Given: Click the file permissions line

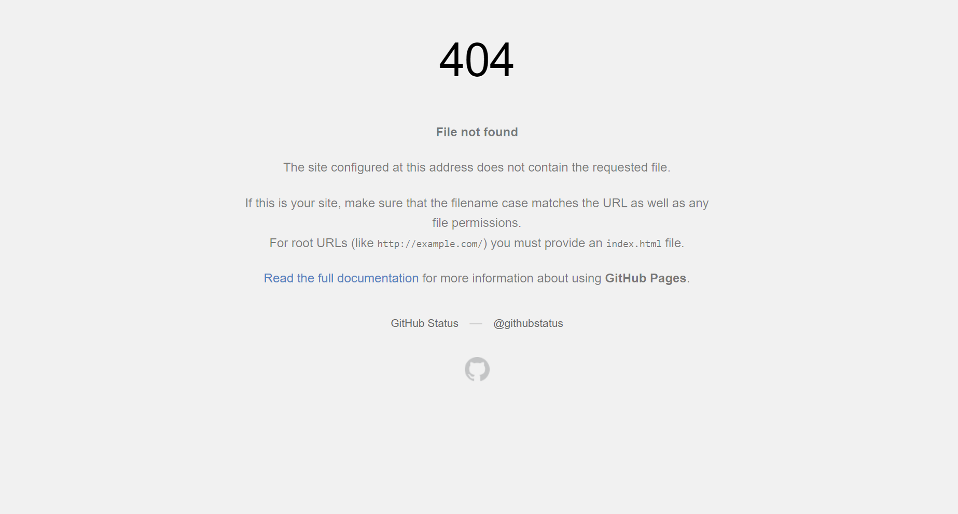Looking at the screenshot, I should coord(477,223).
